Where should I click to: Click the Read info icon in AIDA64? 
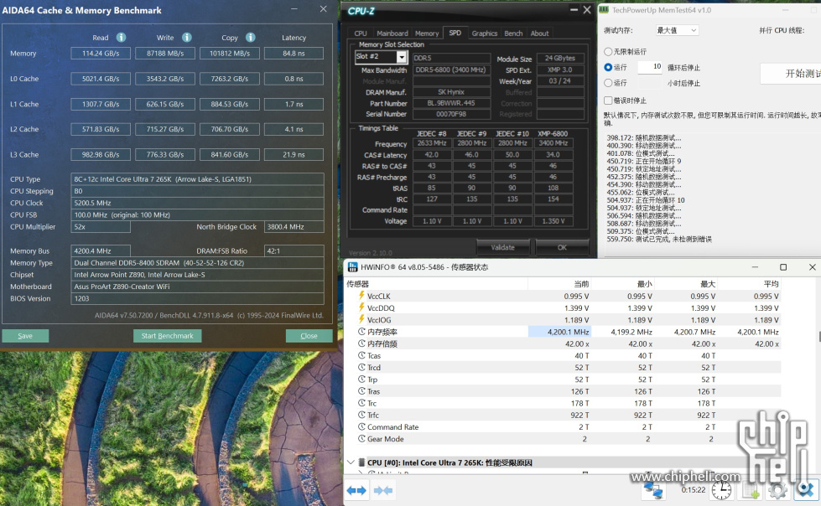(121, 37)
